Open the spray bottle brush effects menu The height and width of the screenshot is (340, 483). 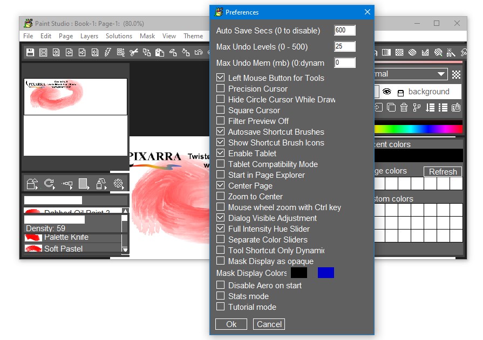tap(101, 184)
